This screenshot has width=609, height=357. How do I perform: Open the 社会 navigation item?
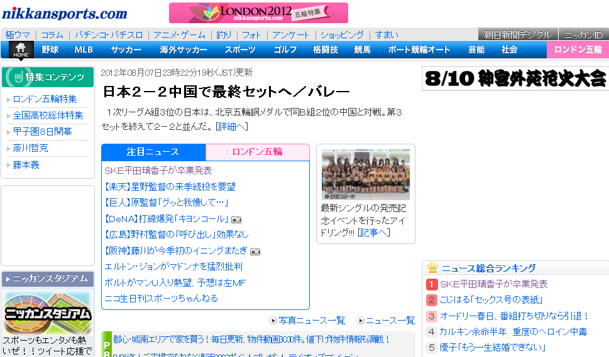tap(509, 50)
